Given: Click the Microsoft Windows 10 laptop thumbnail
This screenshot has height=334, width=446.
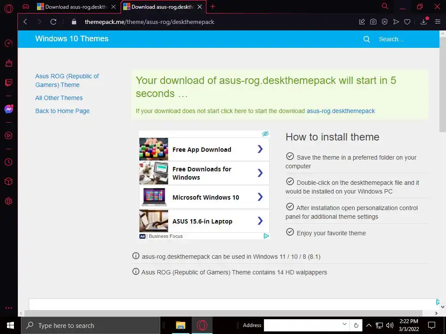Looking at the screenshot, I should pos(154,197).
